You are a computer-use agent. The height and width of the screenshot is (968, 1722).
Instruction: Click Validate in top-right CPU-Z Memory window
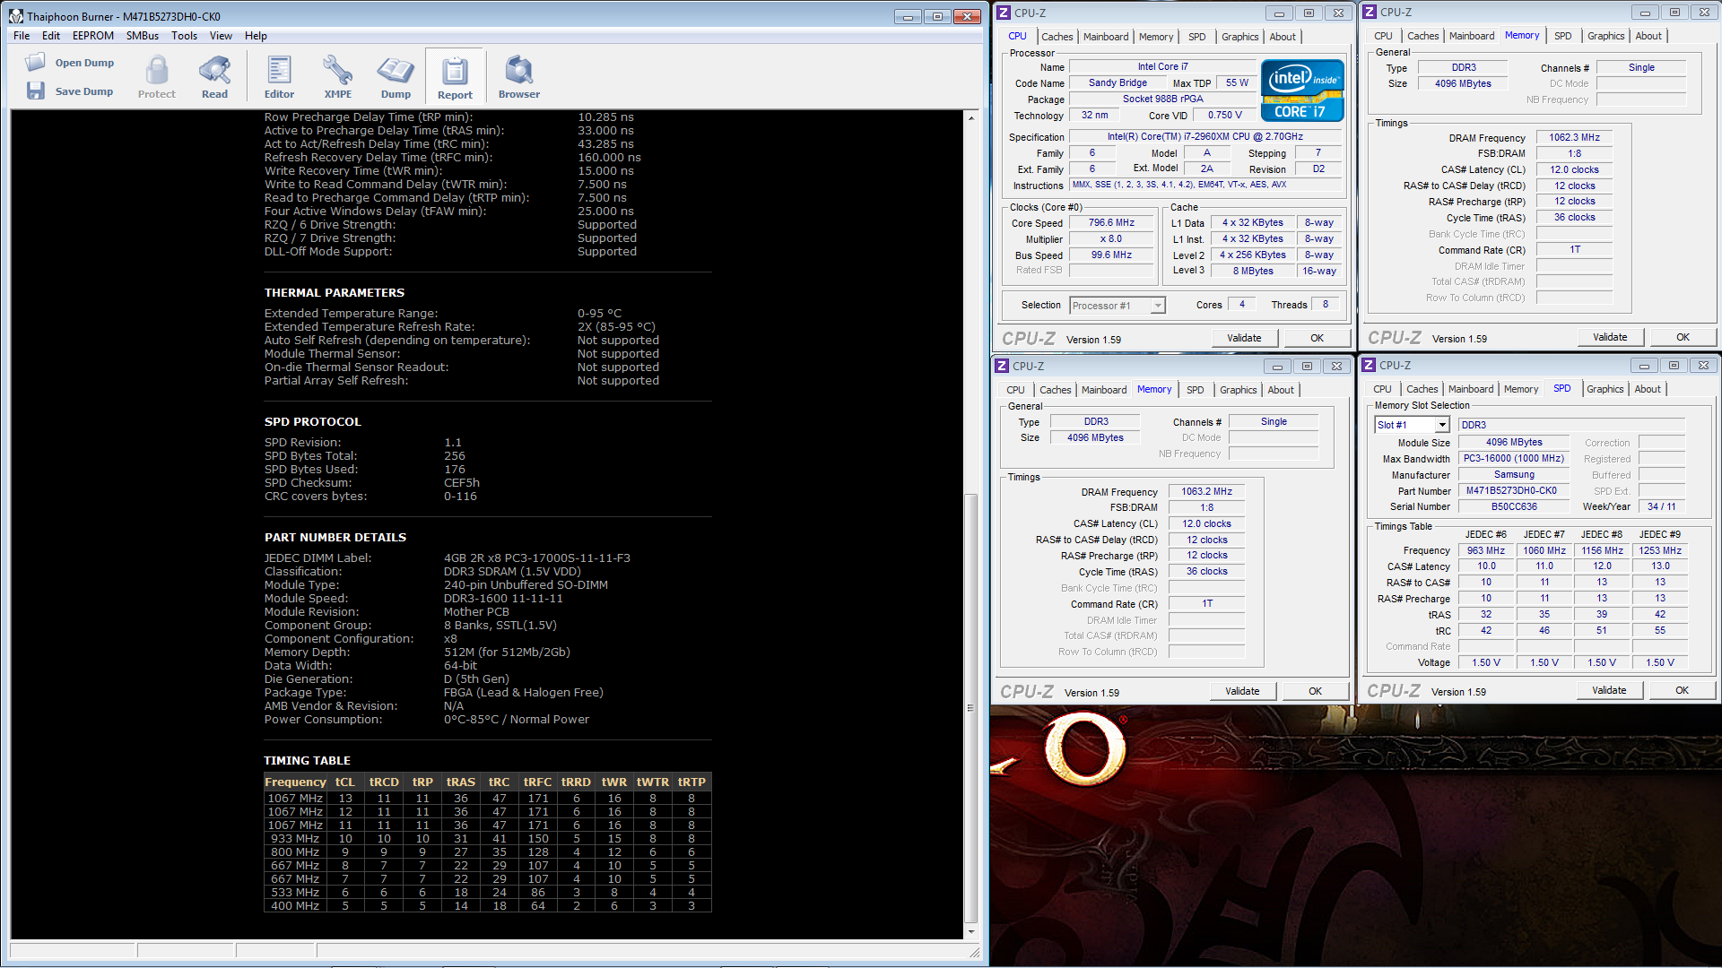tap(1610, 337)
